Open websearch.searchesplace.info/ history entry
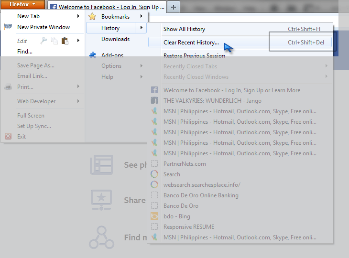The width and height of the screenshot is (349, 258). point(202,185)
